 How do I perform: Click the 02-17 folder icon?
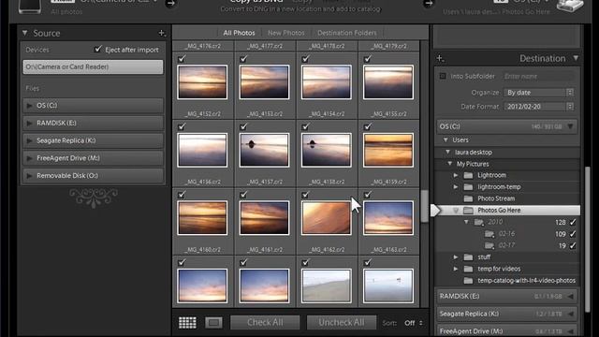point(489,245)
